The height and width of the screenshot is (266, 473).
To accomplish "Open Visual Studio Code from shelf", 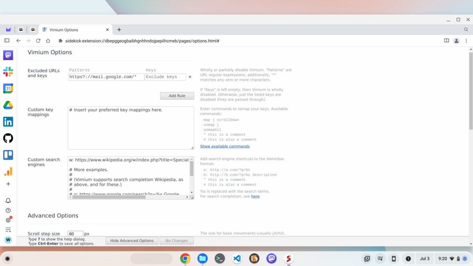I will [x=237, y=259].
